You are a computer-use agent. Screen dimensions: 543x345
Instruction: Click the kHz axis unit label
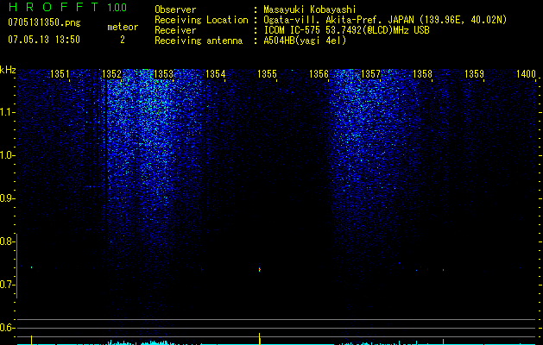tap(8, 70)
